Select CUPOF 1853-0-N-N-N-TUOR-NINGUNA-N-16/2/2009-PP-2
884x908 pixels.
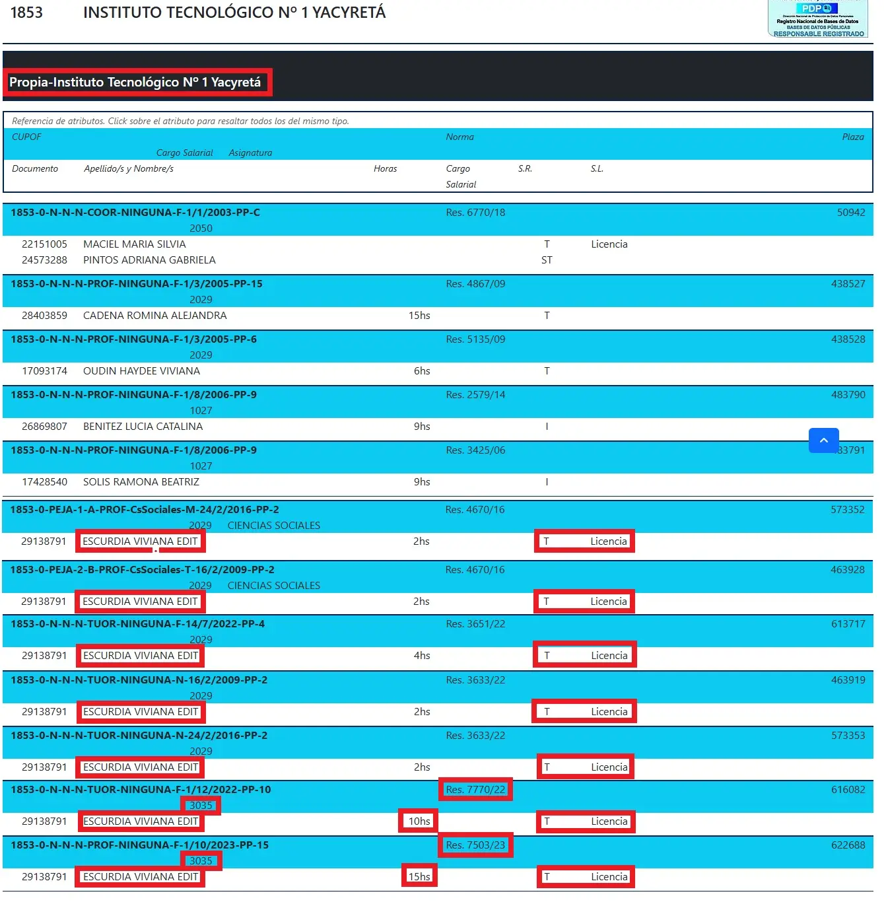coord(139,680)
